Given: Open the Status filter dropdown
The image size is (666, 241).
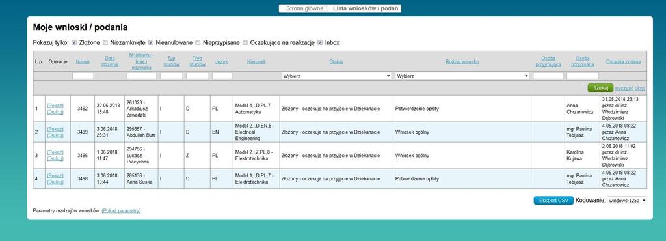Looking at the screenshot, I should (336, 76).
